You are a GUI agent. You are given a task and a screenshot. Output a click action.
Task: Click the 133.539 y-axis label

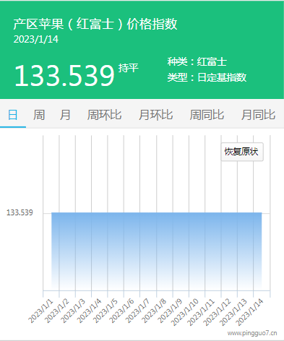pos(20,212)
